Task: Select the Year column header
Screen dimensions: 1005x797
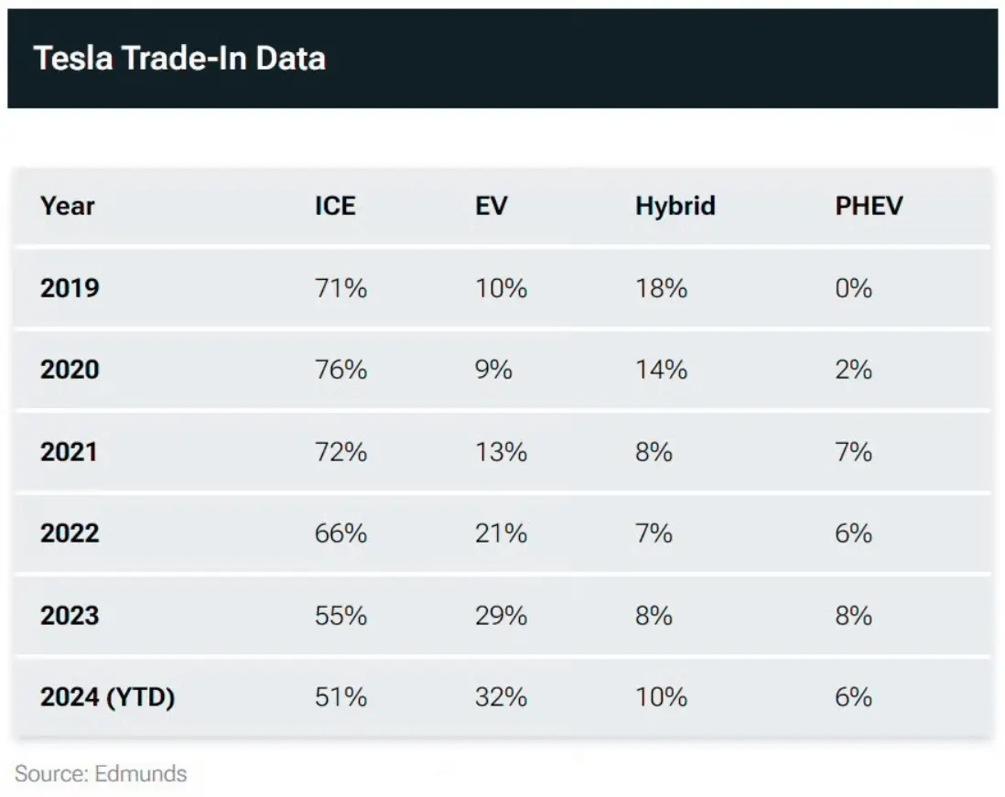Action: pos(68,206)
